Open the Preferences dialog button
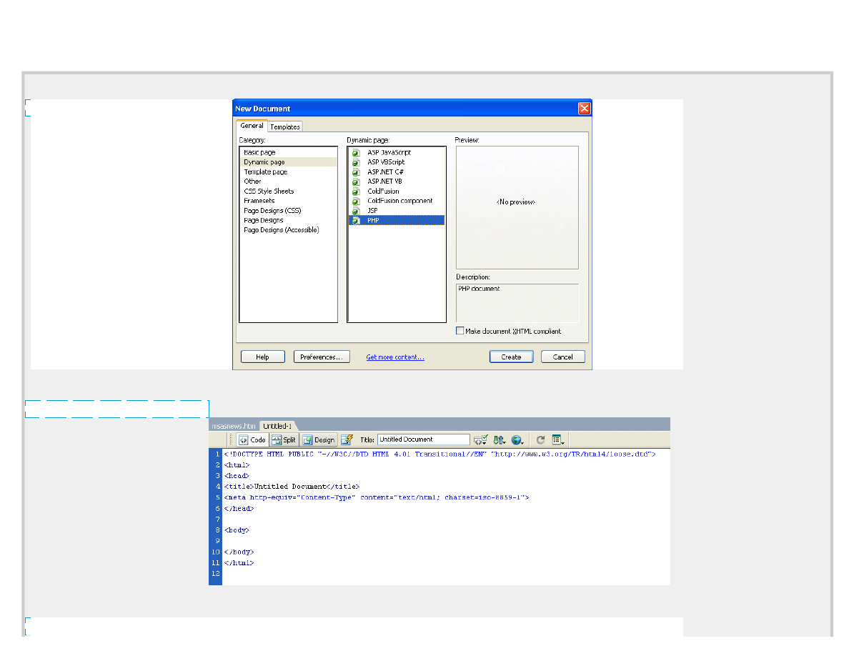 pyautogui.click(x=322, y=357)
